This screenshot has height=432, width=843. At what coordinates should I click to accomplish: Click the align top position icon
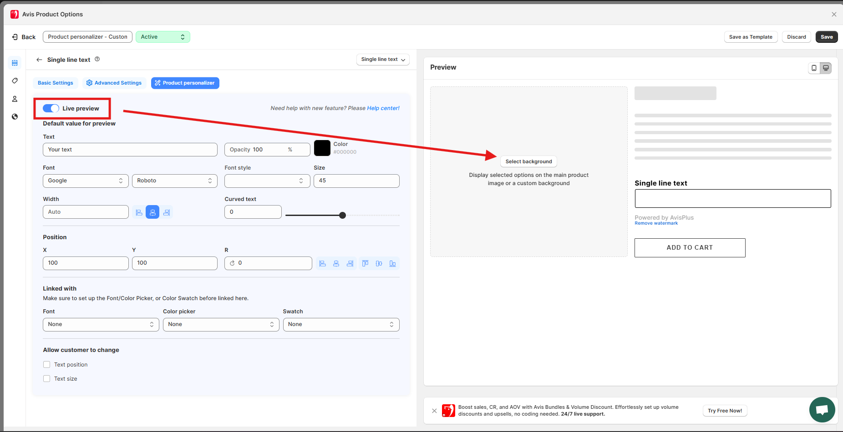(365, 263)
